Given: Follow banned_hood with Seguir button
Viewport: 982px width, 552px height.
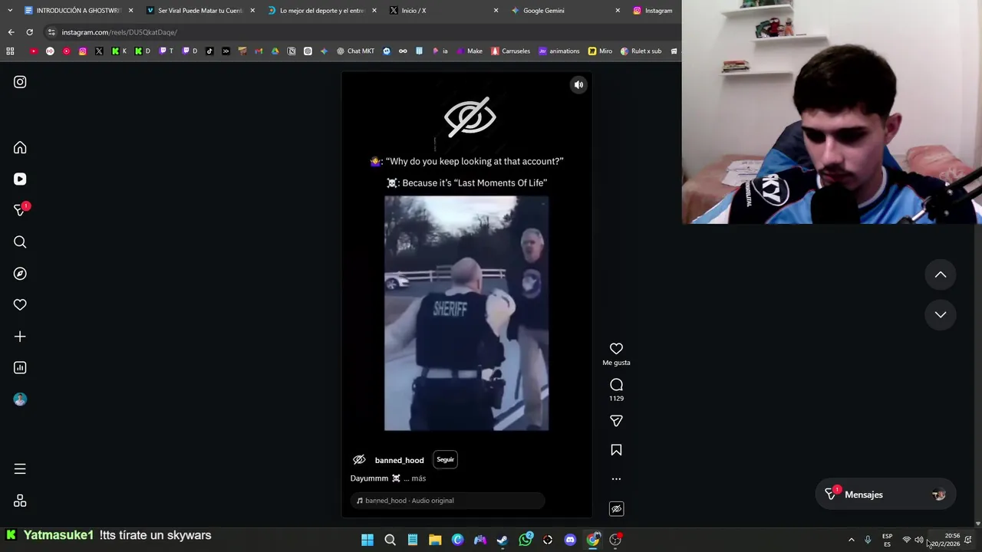Looking at the screenshot, I should pos(445,459).
